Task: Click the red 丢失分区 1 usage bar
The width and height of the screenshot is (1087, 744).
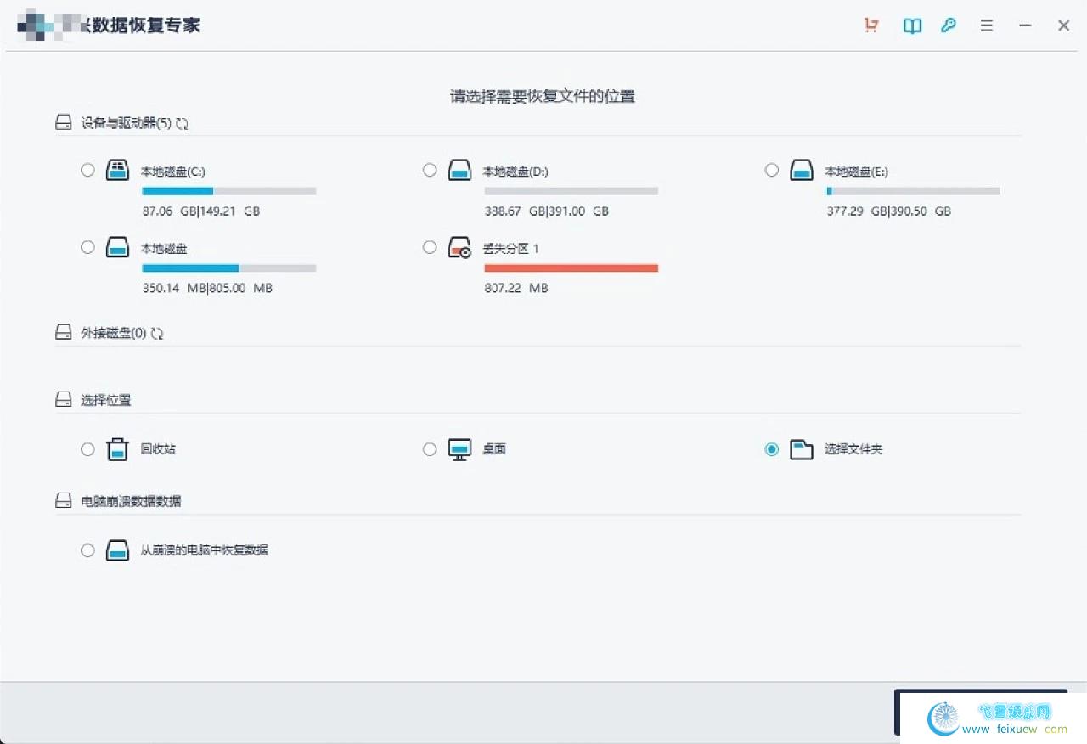Action: point(571,268)
